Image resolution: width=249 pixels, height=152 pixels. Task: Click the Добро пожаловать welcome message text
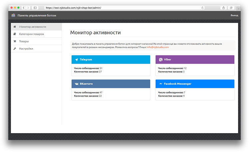147,45
